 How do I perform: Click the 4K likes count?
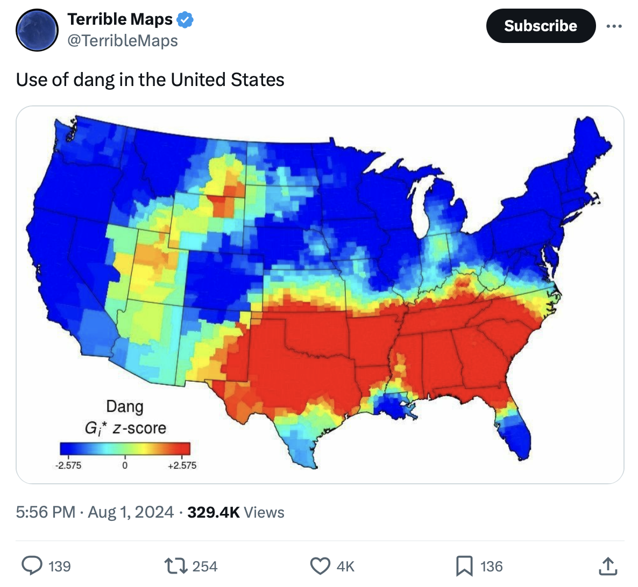coord(345,567)
